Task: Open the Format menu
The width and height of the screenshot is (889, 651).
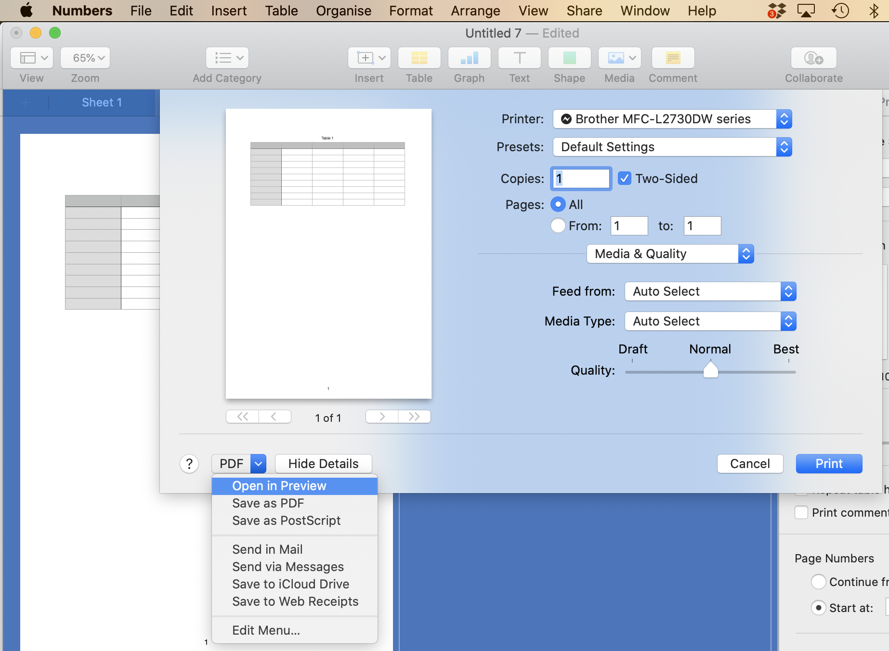Action: 411,11
